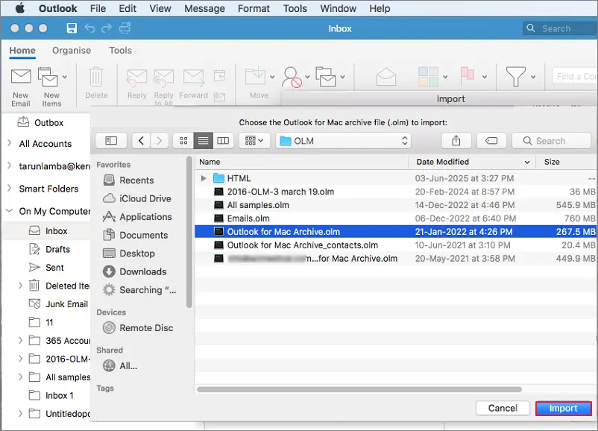Go back in file dialog

141,141
